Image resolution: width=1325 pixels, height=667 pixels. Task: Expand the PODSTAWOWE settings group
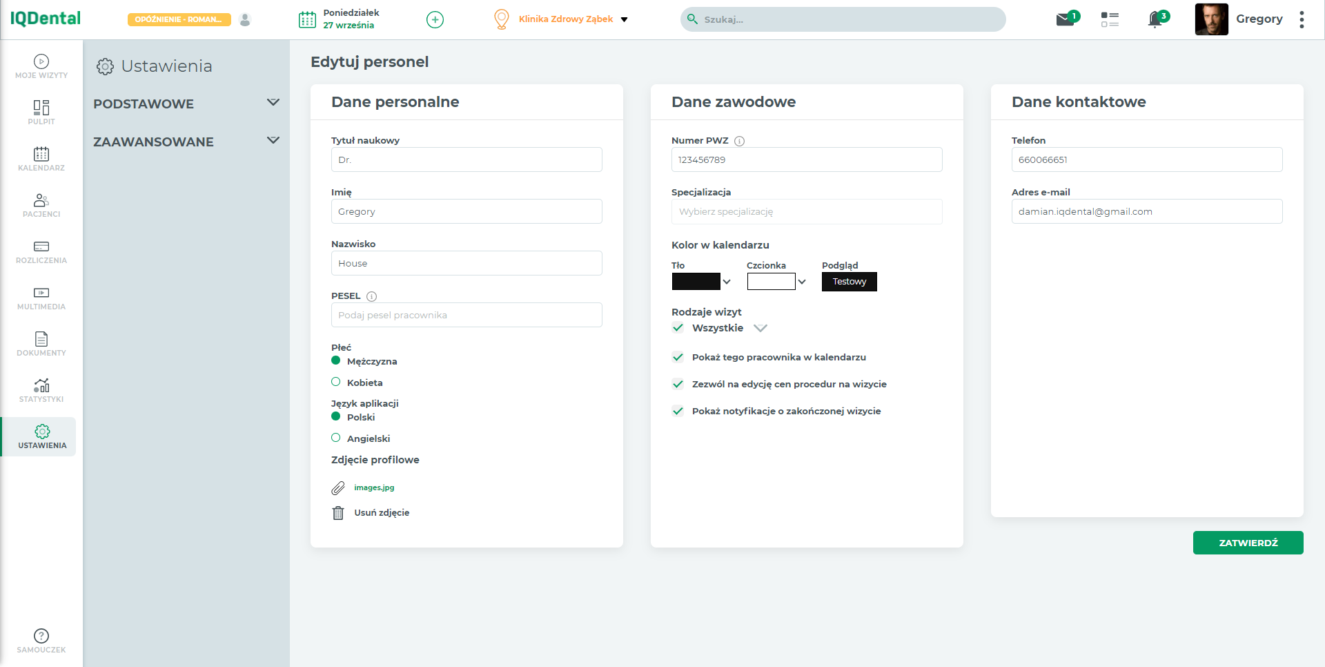(x=186, y=104)
